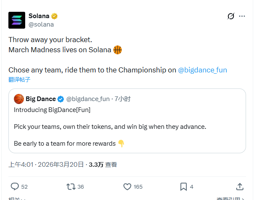Click the Big Dance name in quoted post
The height and width of the screenshot is (200, 262).
(41, 99)
